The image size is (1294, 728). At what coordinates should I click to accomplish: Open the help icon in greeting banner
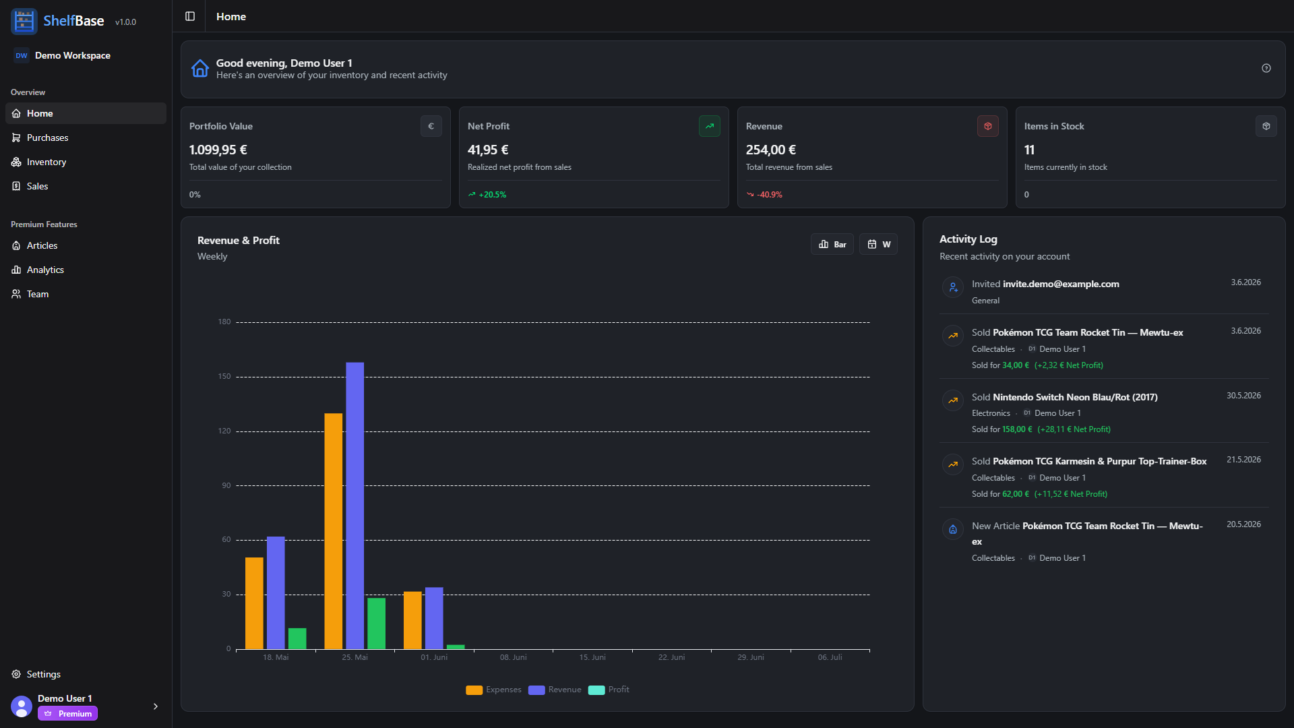1266,68
